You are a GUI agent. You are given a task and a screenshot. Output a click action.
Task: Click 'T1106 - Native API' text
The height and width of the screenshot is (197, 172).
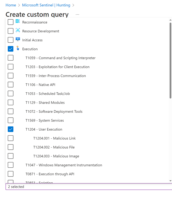click(x=40, y=85)
